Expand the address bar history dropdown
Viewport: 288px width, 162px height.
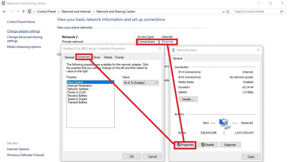pyautogui.click(x=223, y=12)
